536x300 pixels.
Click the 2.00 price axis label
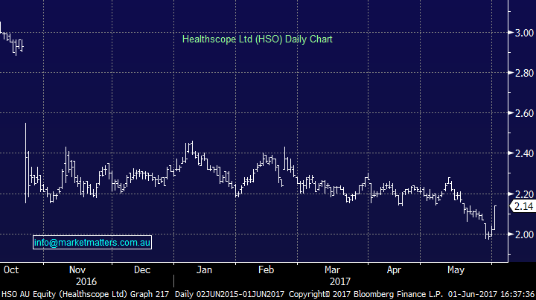pos(524,234)
